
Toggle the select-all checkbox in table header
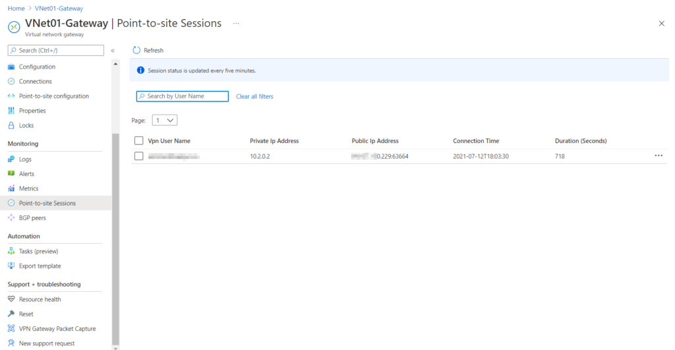pyautogui.click(x=138, y=141)
